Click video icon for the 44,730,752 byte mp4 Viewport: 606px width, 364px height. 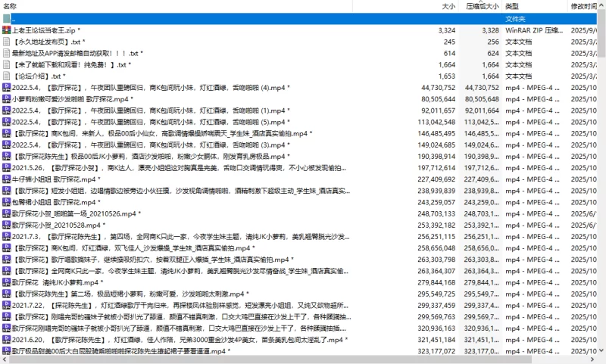6,88
